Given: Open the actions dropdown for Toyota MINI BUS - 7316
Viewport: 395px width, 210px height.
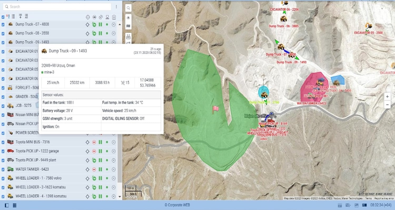Looking at the screenshot, I should (113, 142).
